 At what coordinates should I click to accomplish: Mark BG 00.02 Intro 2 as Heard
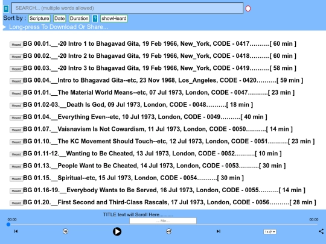pyautogui.click(x=16, y=57)
